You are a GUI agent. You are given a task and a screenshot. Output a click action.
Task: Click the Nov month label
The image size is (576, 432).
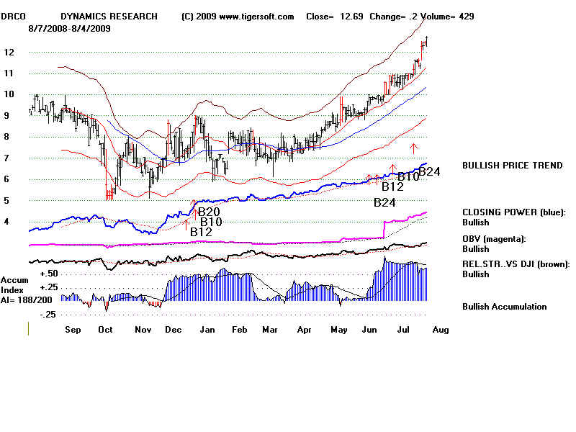point(143,330)
